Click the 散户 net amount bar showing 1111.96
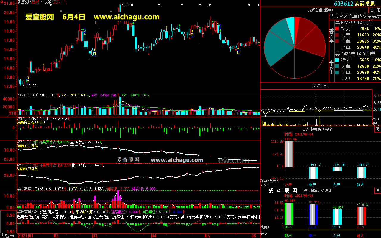 [x=289, y=154]
